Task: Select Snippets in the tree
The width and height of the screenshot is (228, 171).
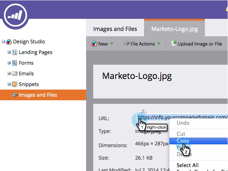Action: pos(29,84)
